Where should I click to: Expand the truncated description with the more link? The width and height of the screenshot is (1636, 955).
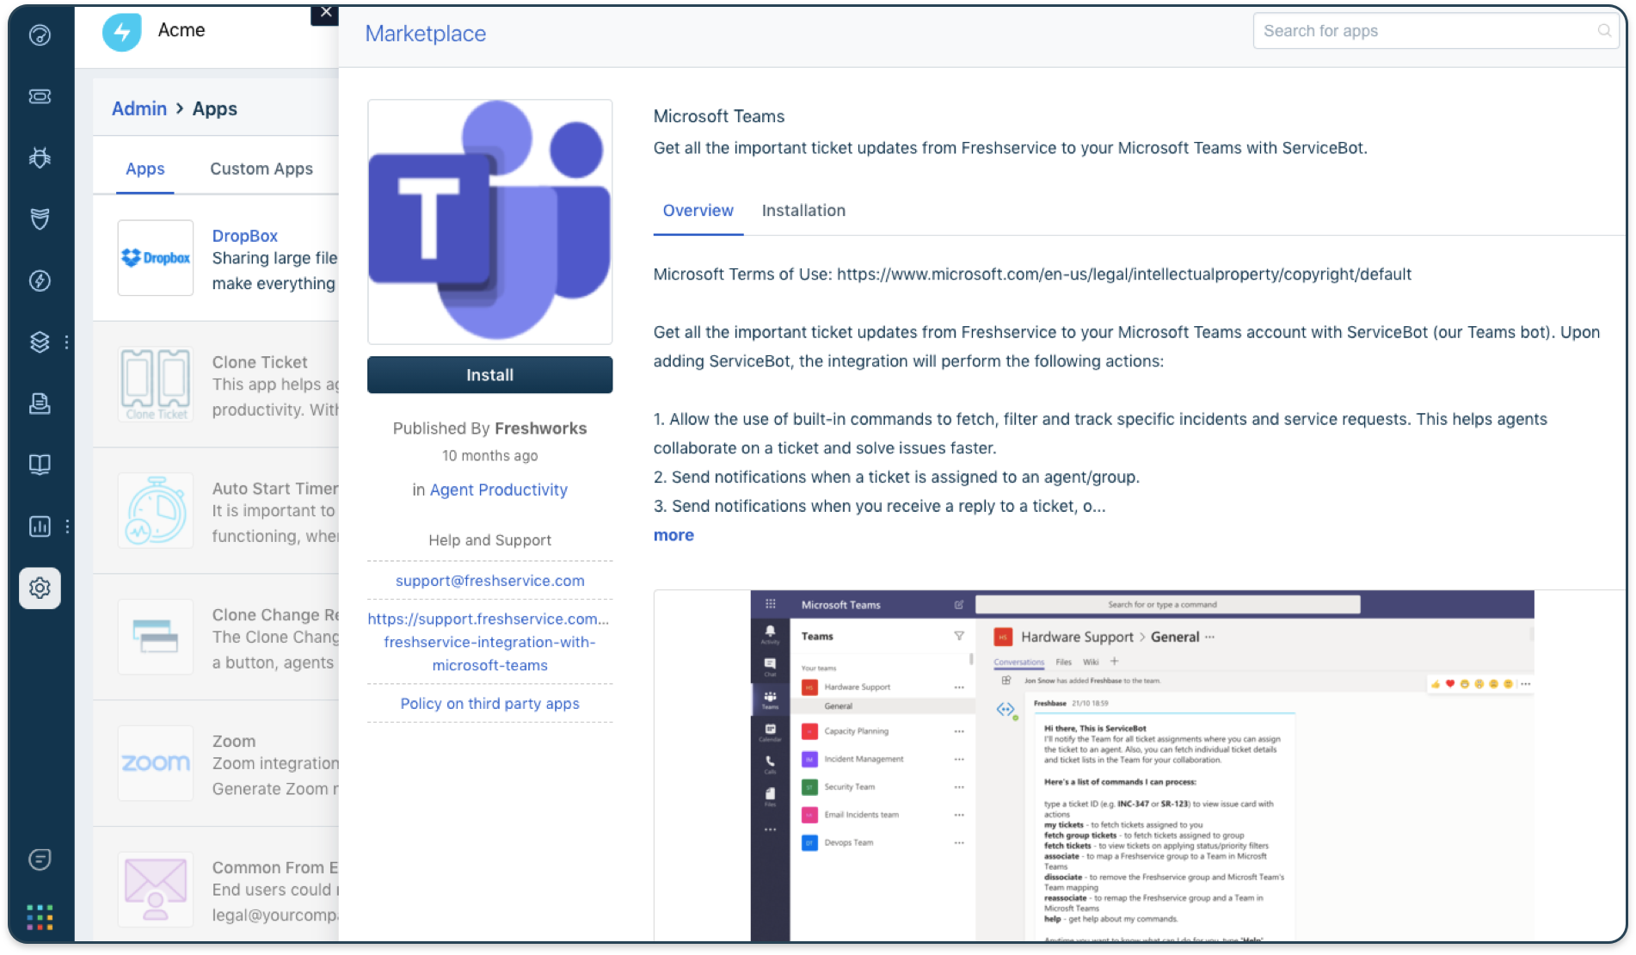click(x=673, y=534)
